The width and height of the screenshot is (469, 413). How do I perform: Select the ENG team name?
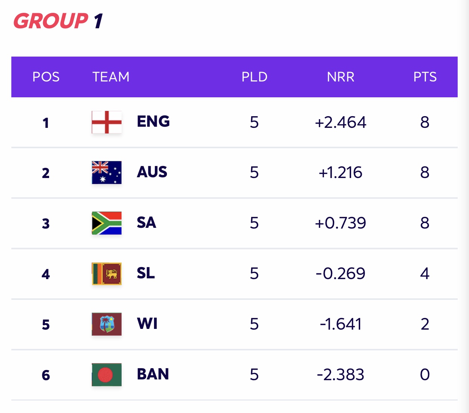(x=153, y=122)
